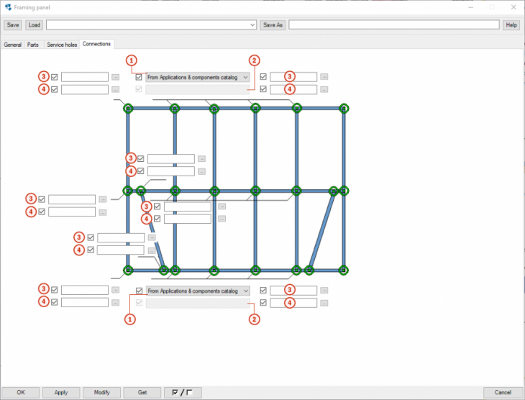The height and width of the screenshot is (400, 525).
Task: Click browse button on lower-right group row 3
Action: click(x=324, y=291)
